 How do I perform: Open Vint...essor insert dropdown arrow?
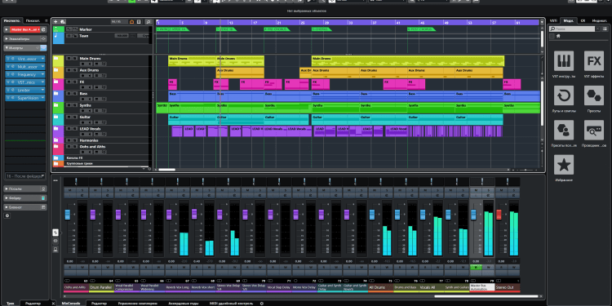pyautogui.click(x=42, y=59)
